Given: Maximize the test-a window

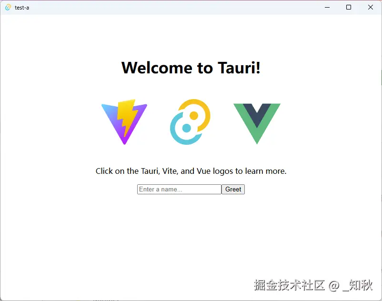Looking at the screenshot, I should tap(349, 7).
